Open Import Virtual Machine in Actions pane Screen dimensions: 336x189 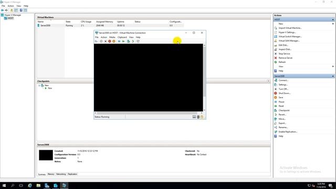tap(290, 28)
